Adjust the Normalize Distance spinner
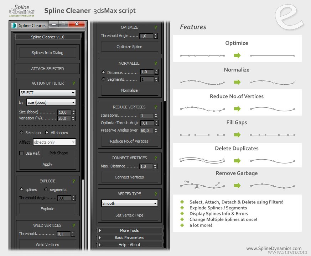Viewport: 311px width, 256px height. tap(156, 72)
